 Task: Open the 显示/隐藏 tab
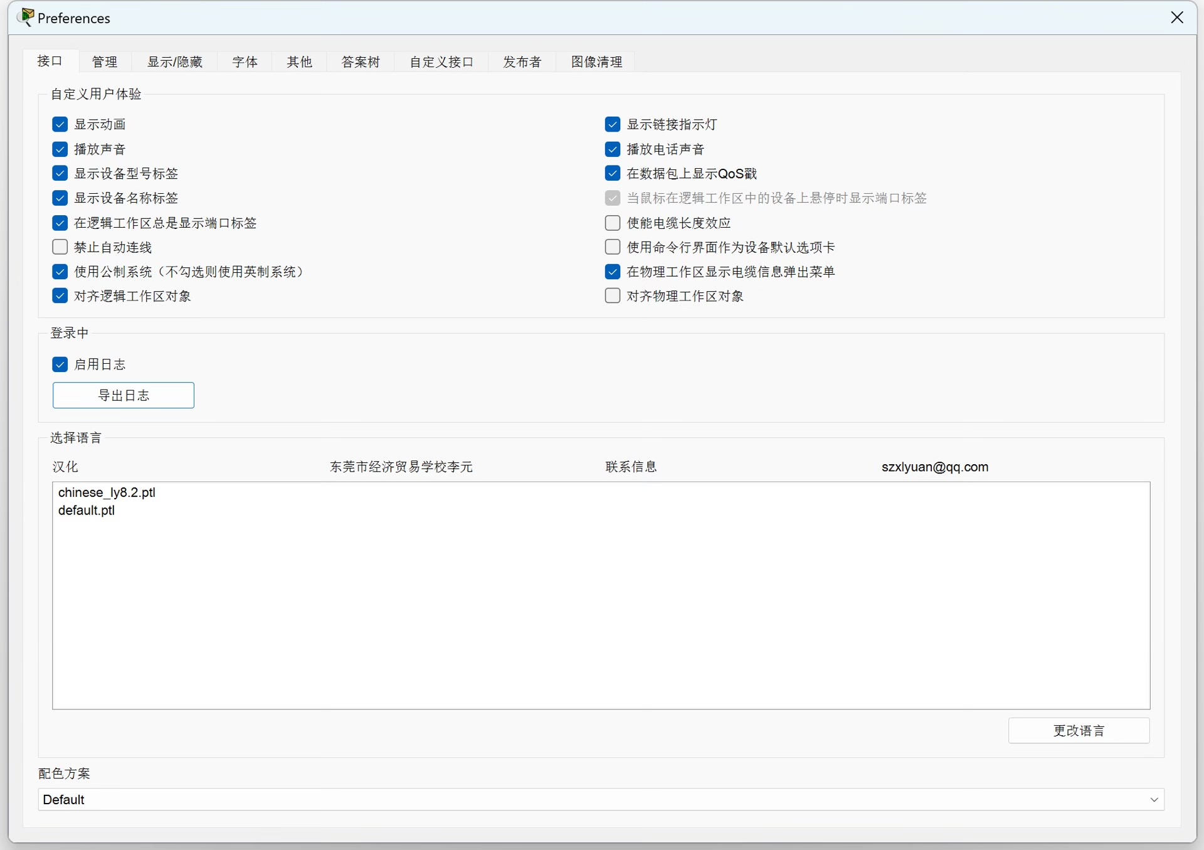tap(174, 61)
